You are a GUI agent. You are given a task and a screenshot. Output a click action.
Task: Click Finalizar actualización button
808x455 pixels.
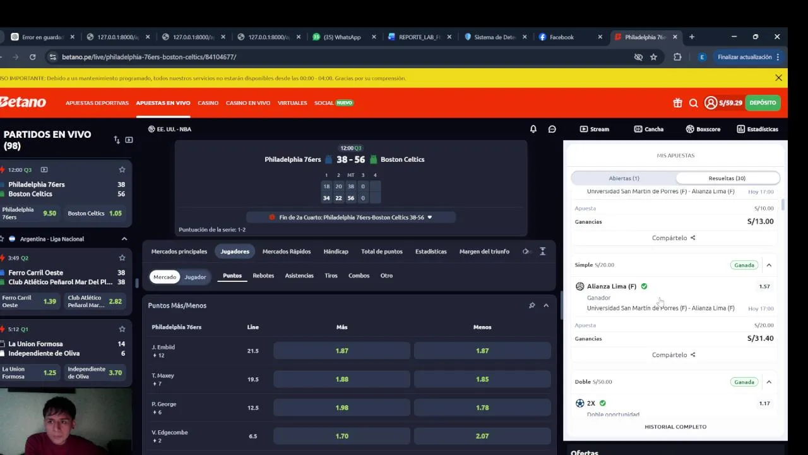tap(749, 57)
